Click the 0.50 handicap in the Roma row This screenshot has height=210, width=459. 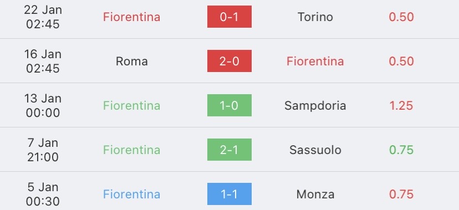(401, 61)
